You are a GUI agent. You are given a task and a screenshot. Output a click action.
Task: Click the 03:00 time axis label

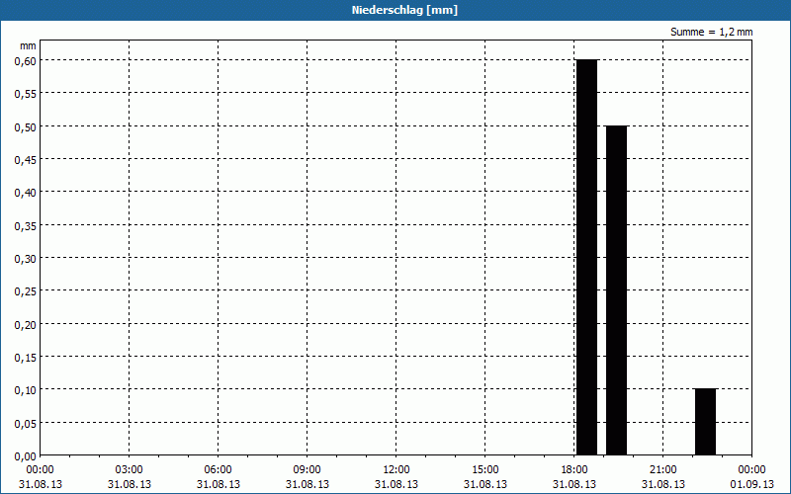coord(130,470)
